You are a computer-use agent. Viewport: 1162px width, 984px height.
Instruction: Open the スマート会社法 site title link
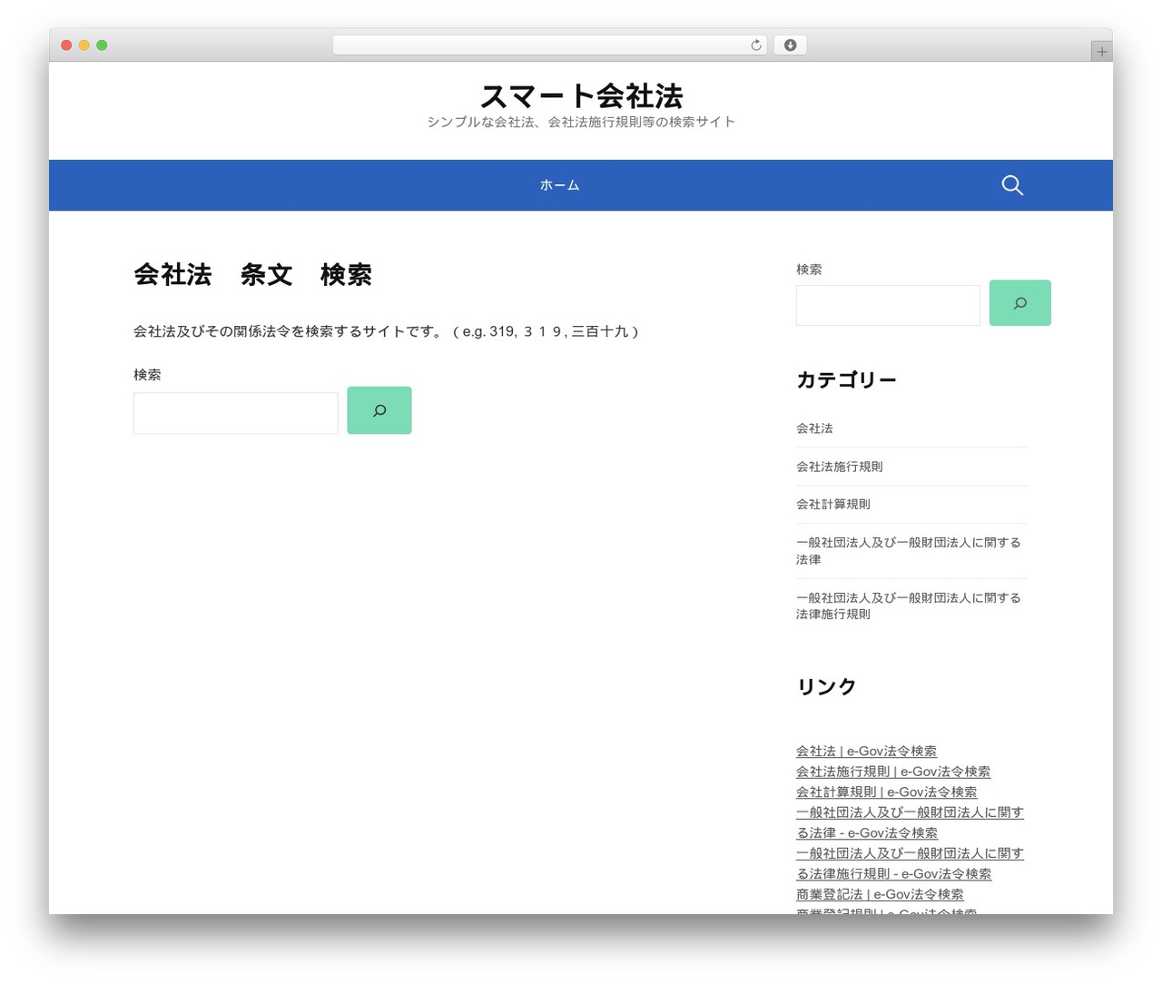coord(581,95)
